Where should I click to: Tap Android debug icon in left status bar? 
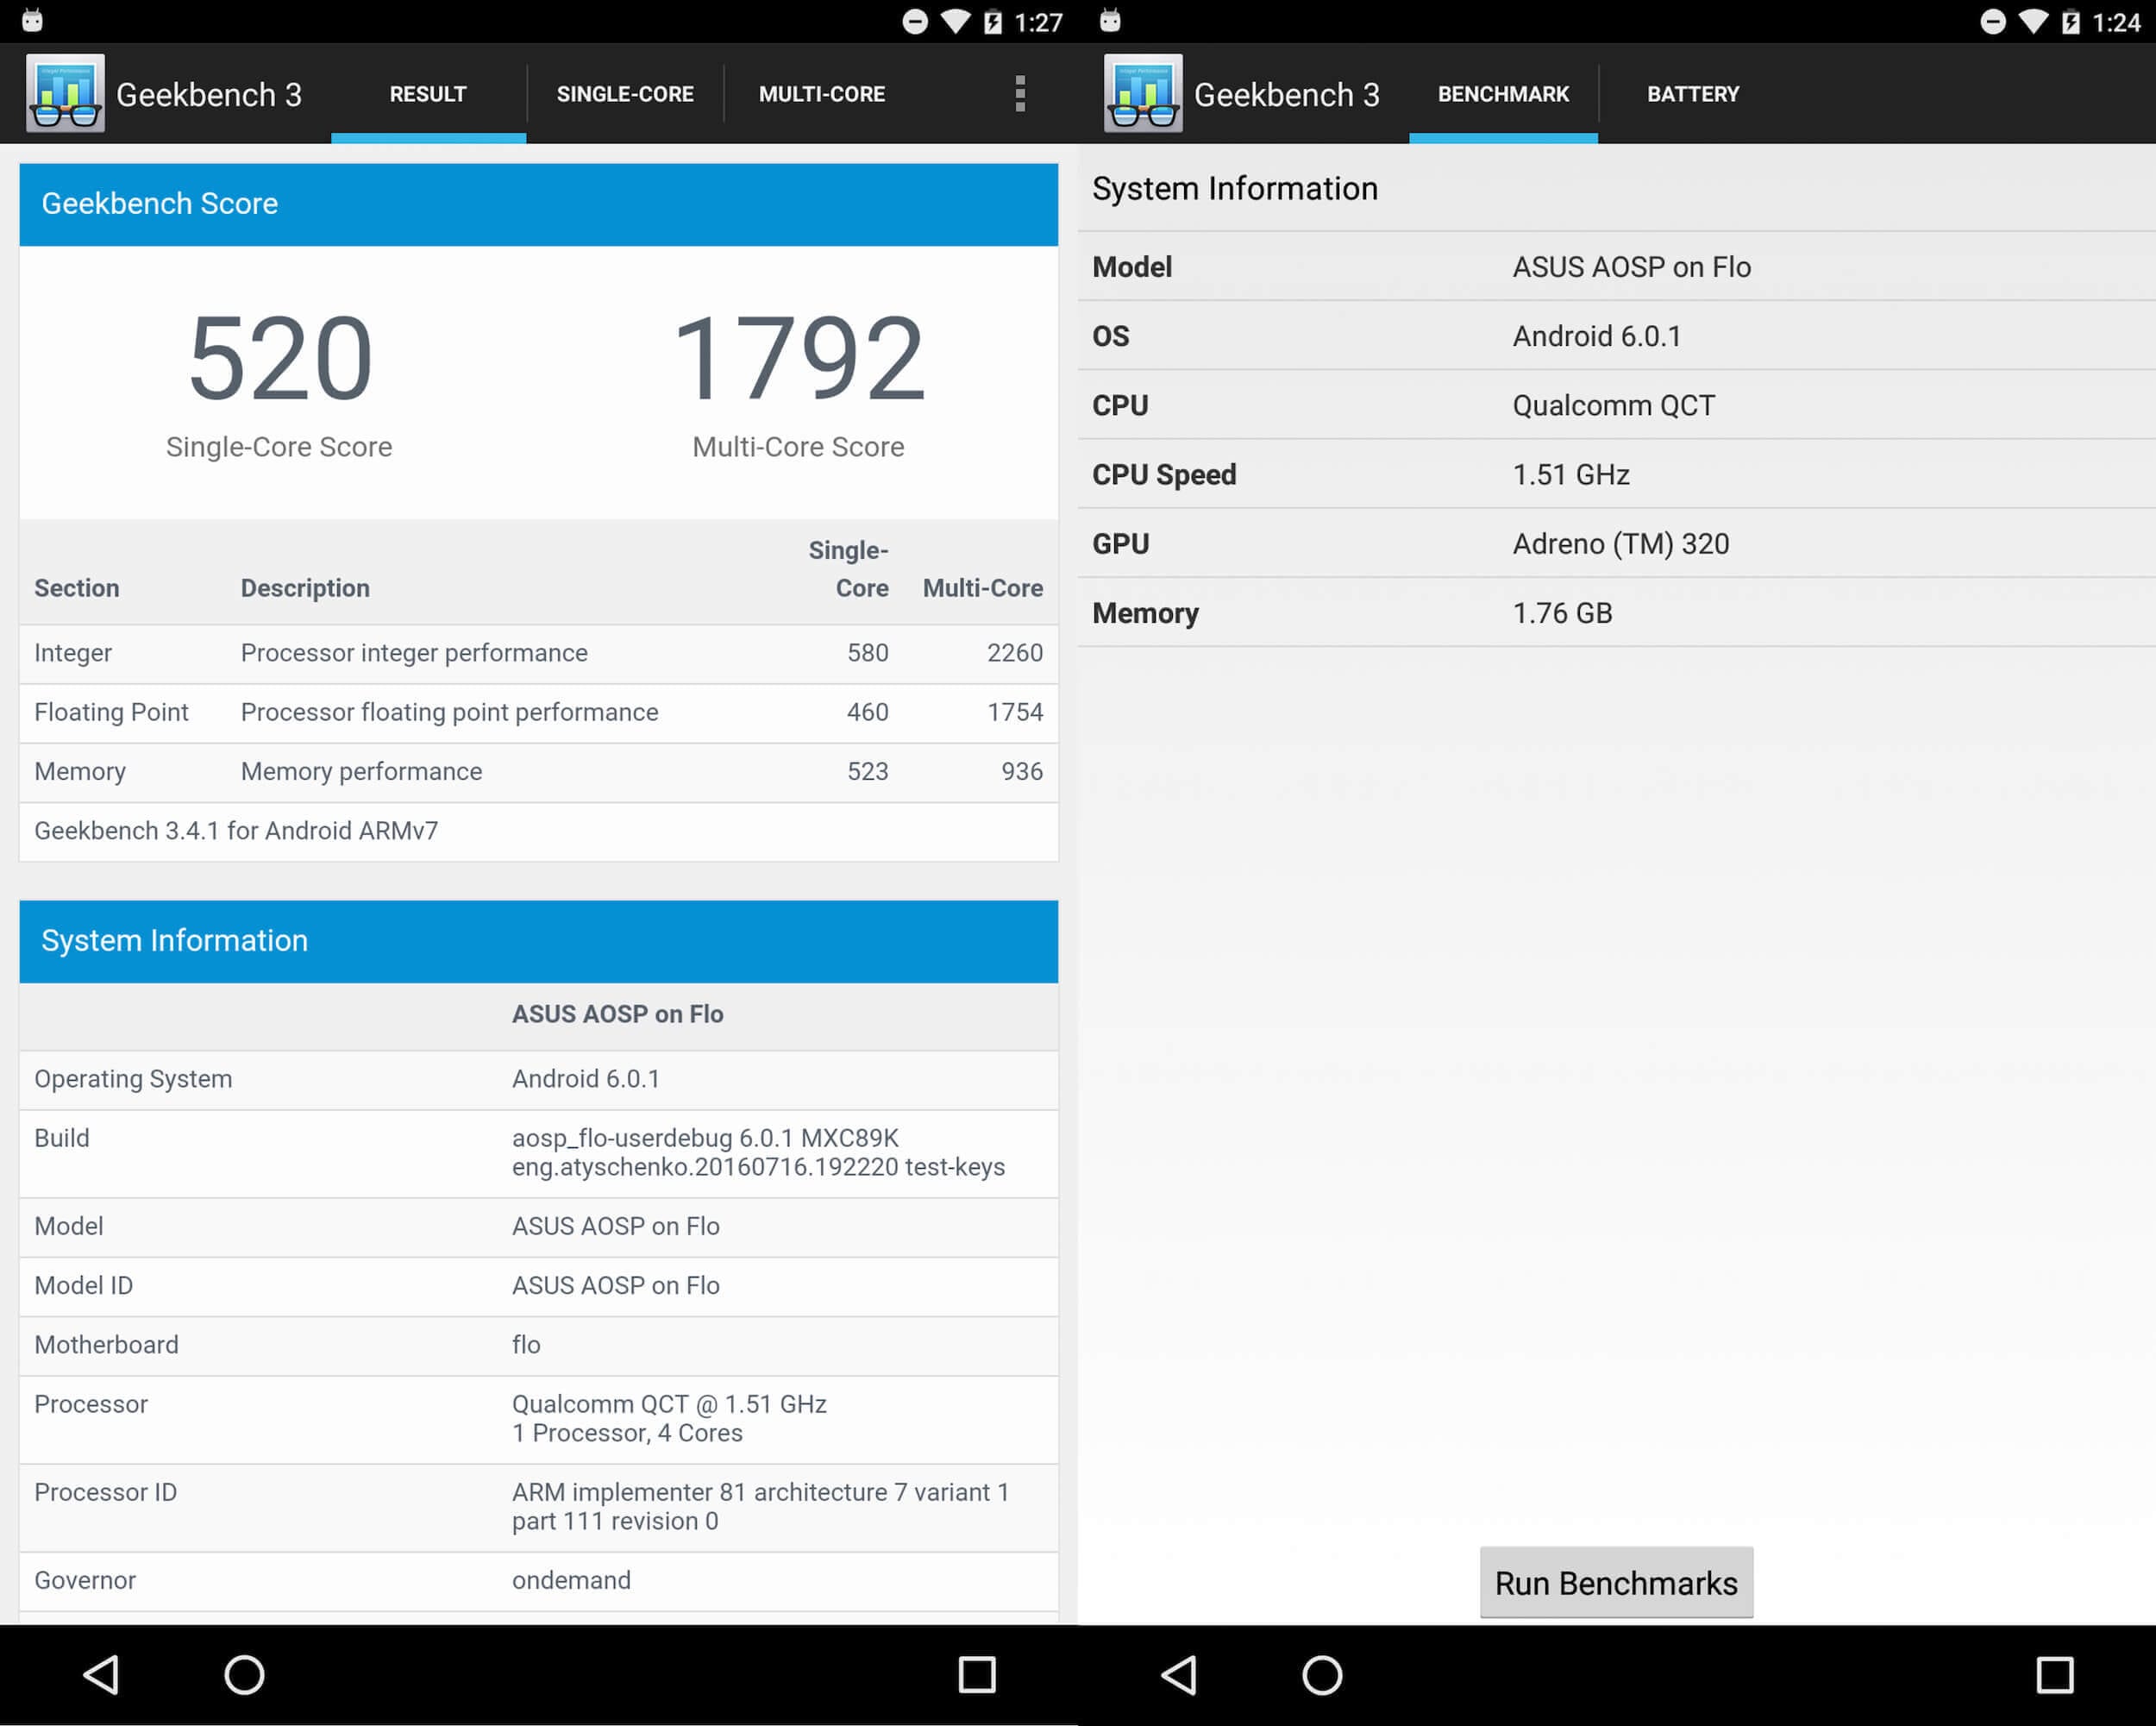[32, 20]
